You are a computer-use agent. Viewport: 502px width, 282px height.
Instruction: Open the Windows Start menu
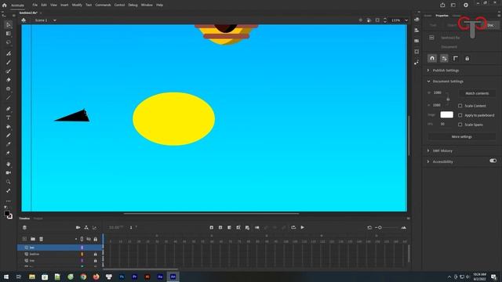[5, 277]
